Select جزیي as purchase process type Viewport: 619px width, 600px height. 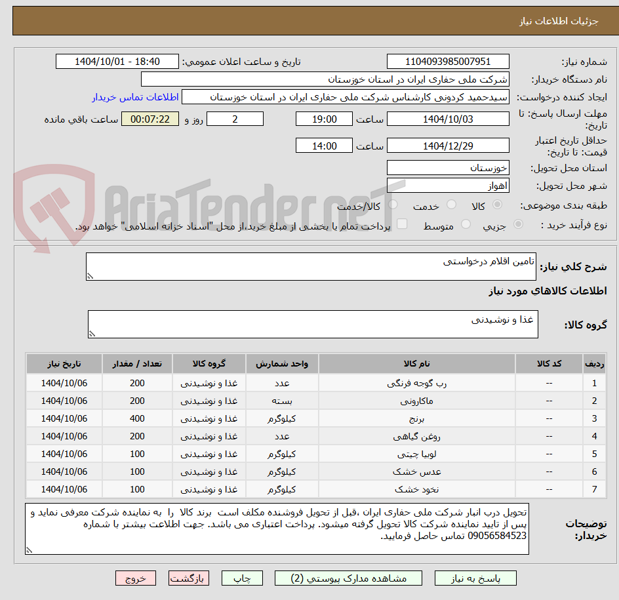(519, 224)
